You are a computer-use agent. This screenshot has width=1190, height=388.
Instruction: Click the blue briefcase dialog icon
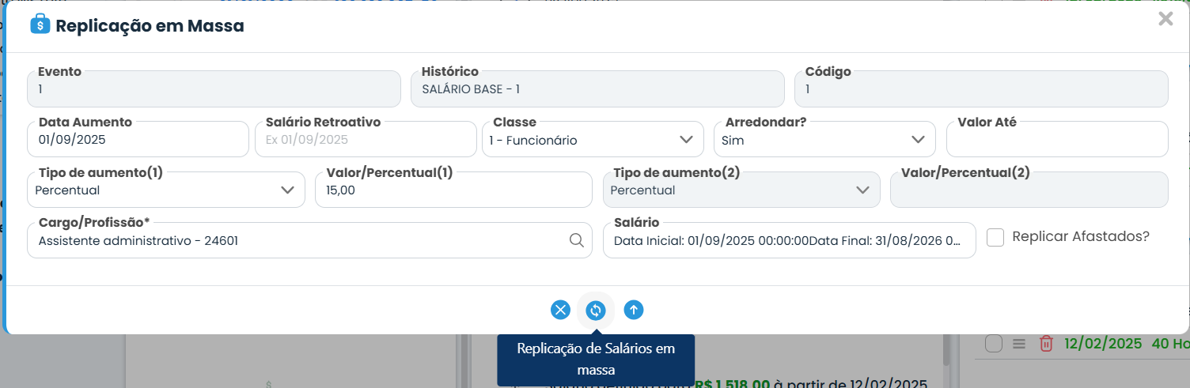click(40, 24)
